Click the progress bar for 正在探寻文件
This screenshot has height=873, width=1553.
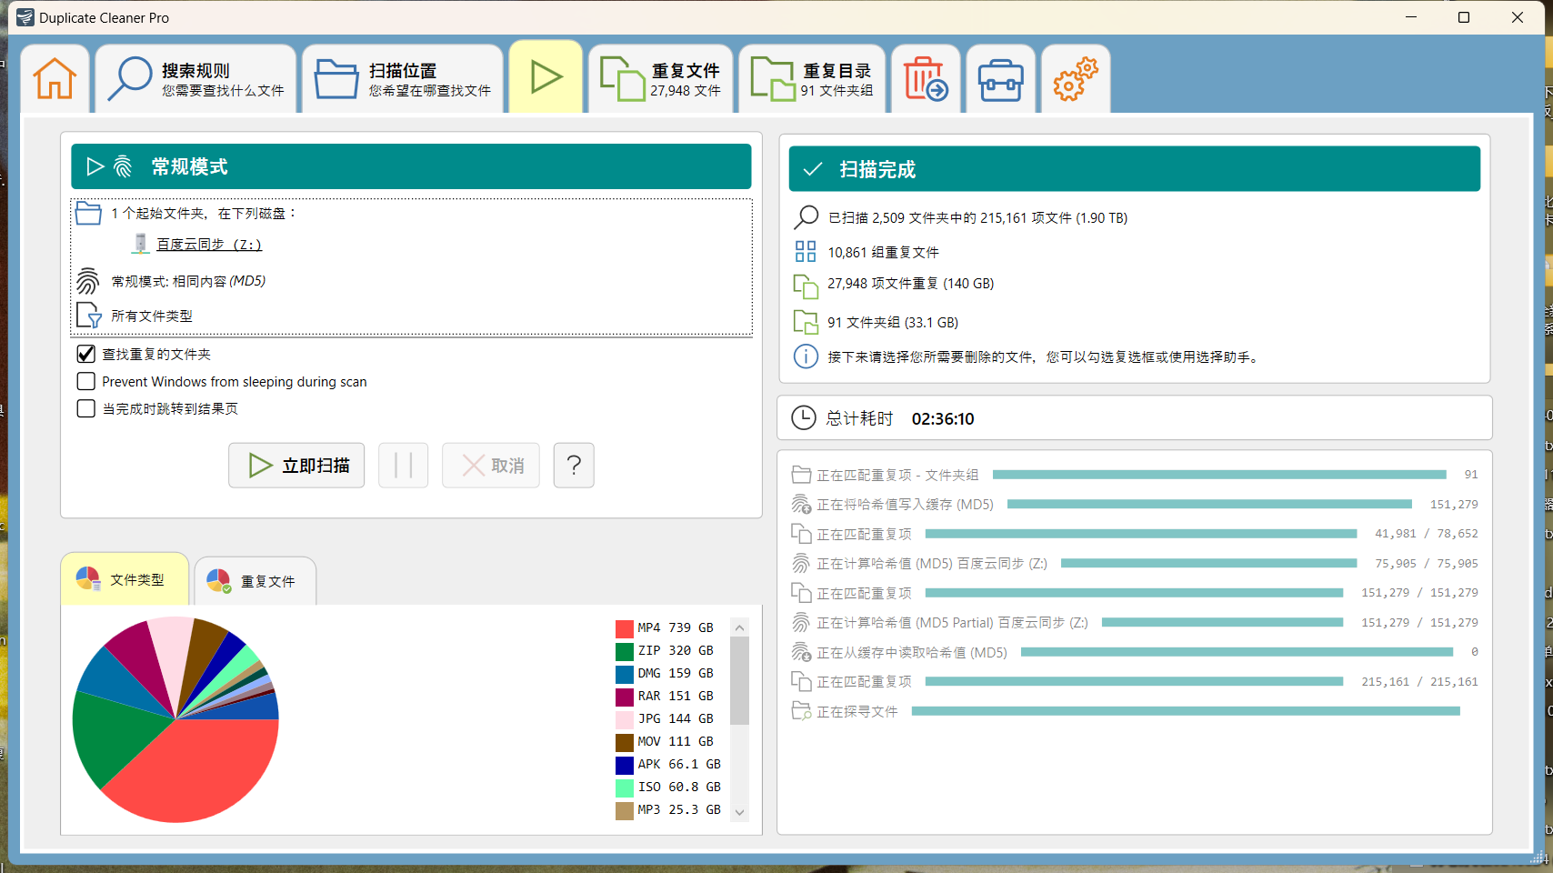(x=1186, y=711)
